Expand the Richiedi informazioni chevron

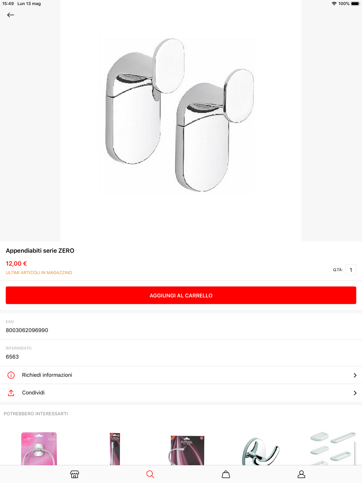(x=355, y=375)
